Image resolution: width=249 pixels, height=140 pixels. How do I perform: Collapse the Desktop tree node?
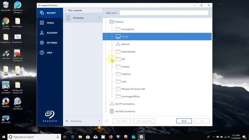coord(106,22)
